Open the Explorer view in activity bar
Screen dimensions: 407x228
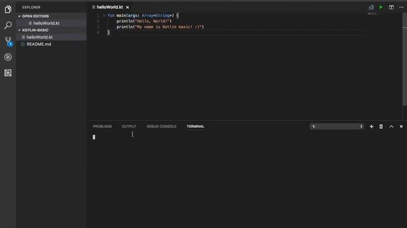pos(8,9)
